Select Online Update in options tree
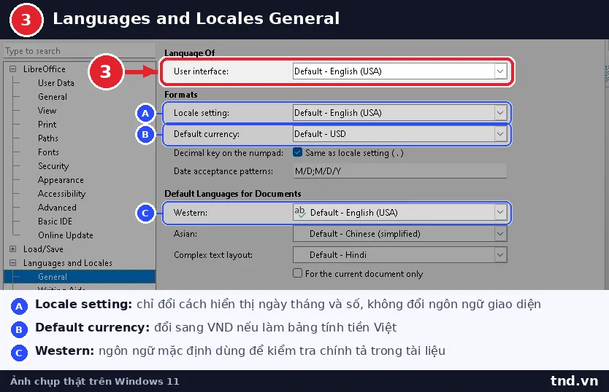The height and width of the screenshot is (392, 609). tap(65, 235)
